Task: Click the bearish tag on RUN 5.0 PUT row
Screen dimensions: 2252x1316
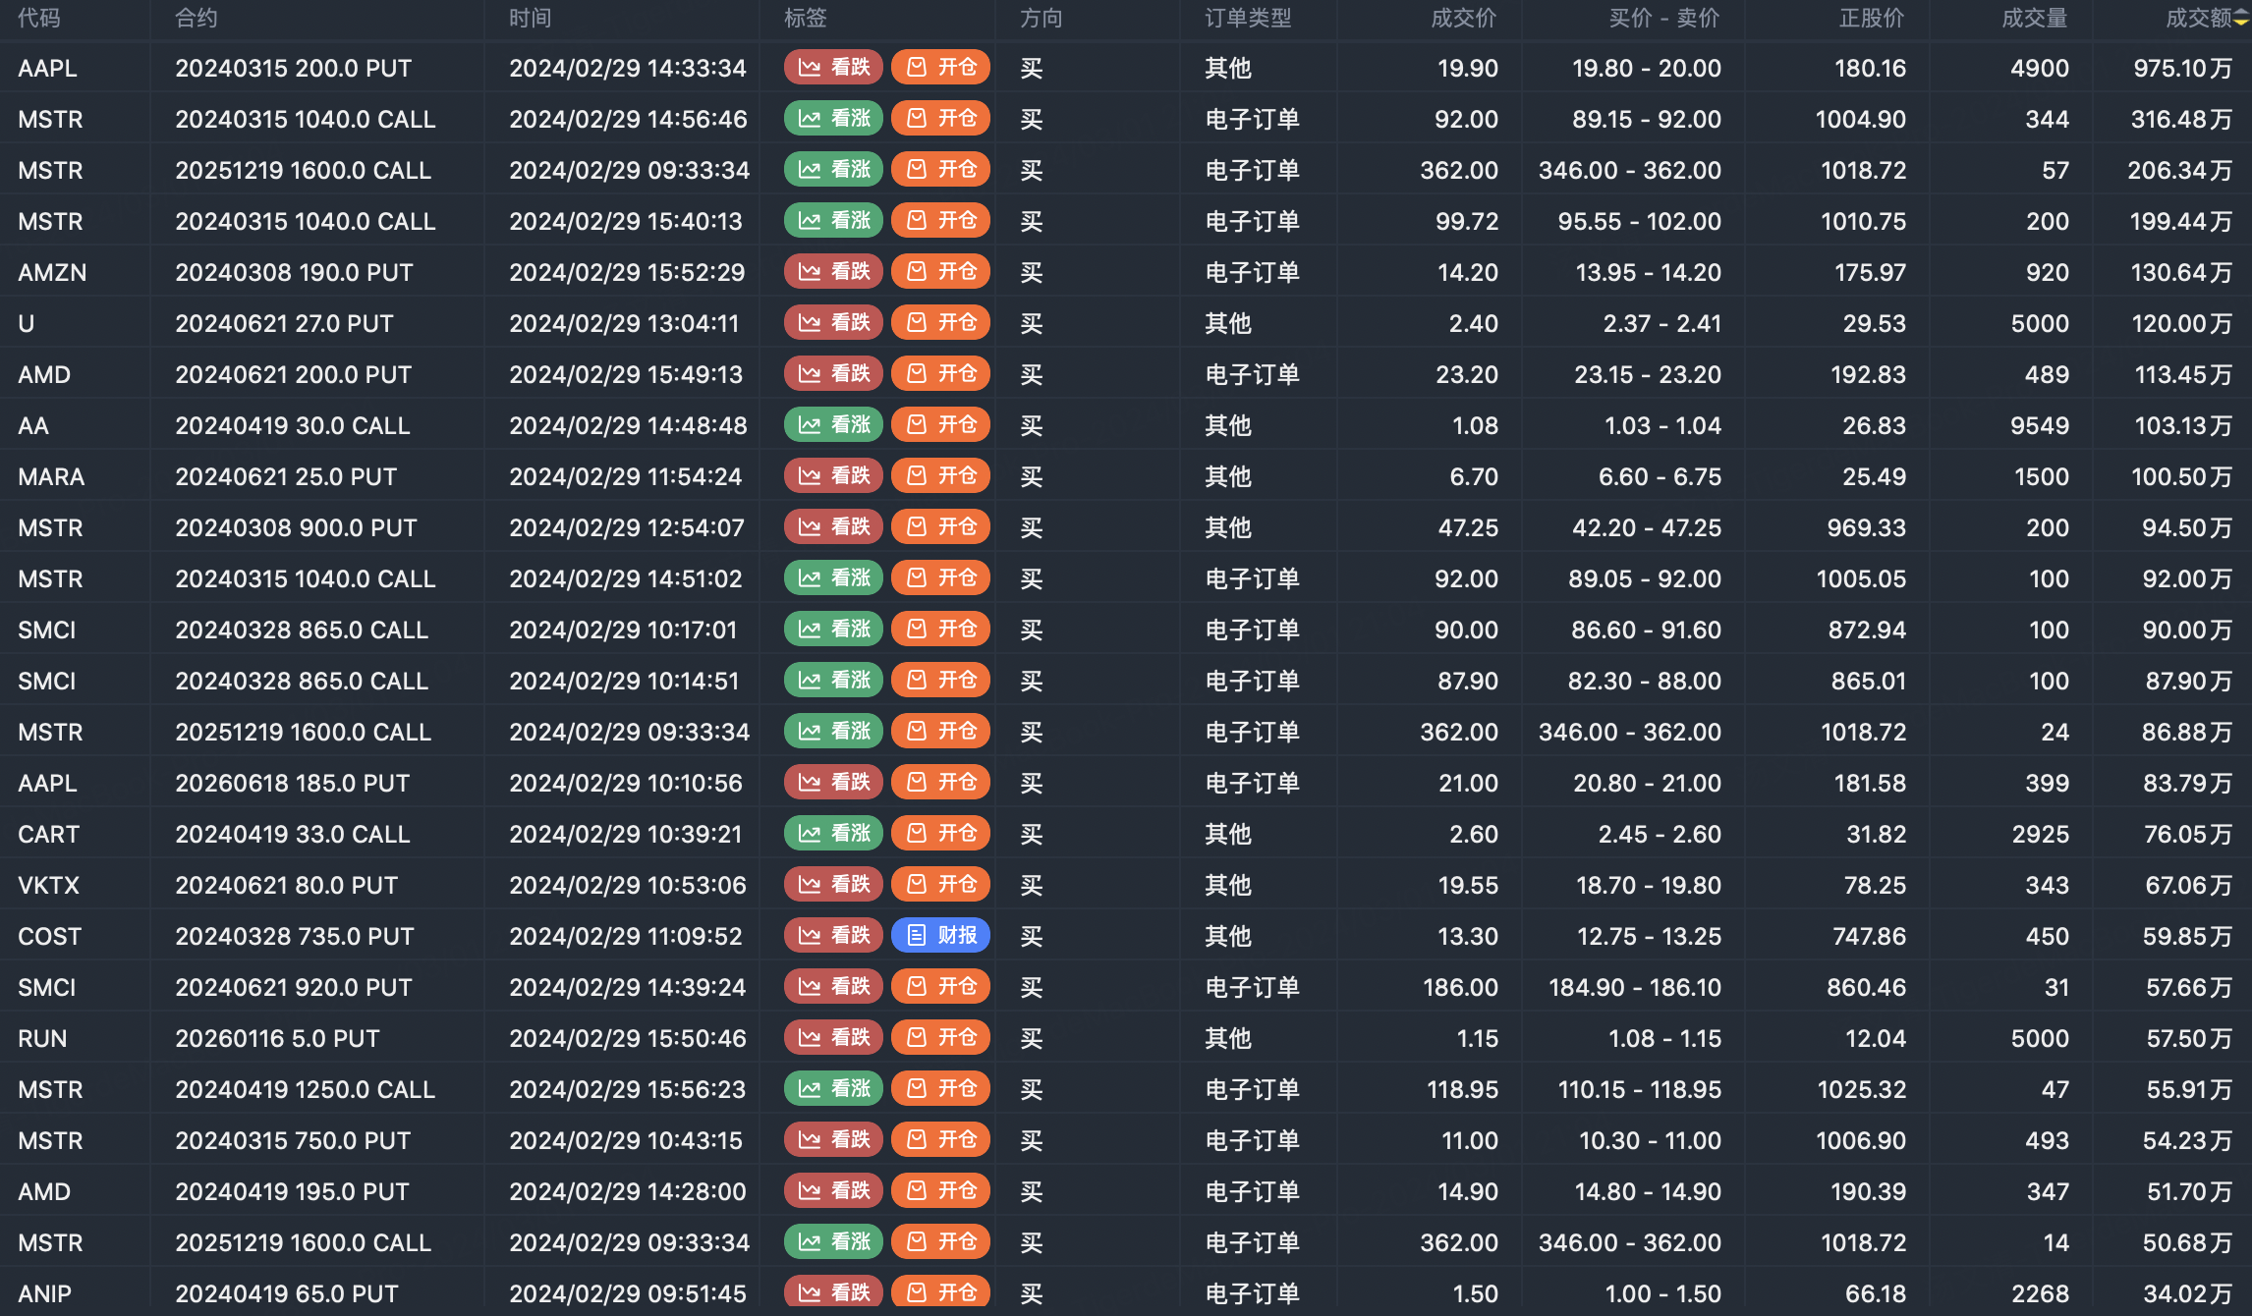Action: point(833,1038)
